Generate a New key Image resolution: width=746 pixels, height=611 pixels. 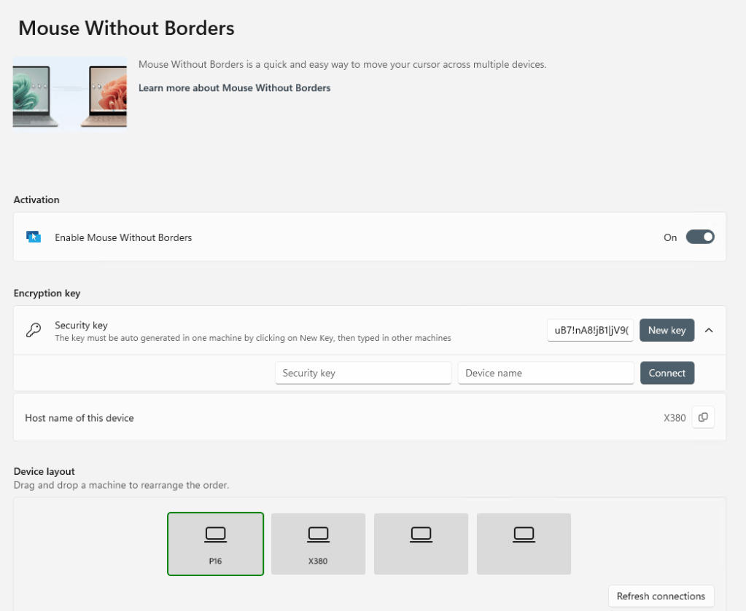pos(667,330)
